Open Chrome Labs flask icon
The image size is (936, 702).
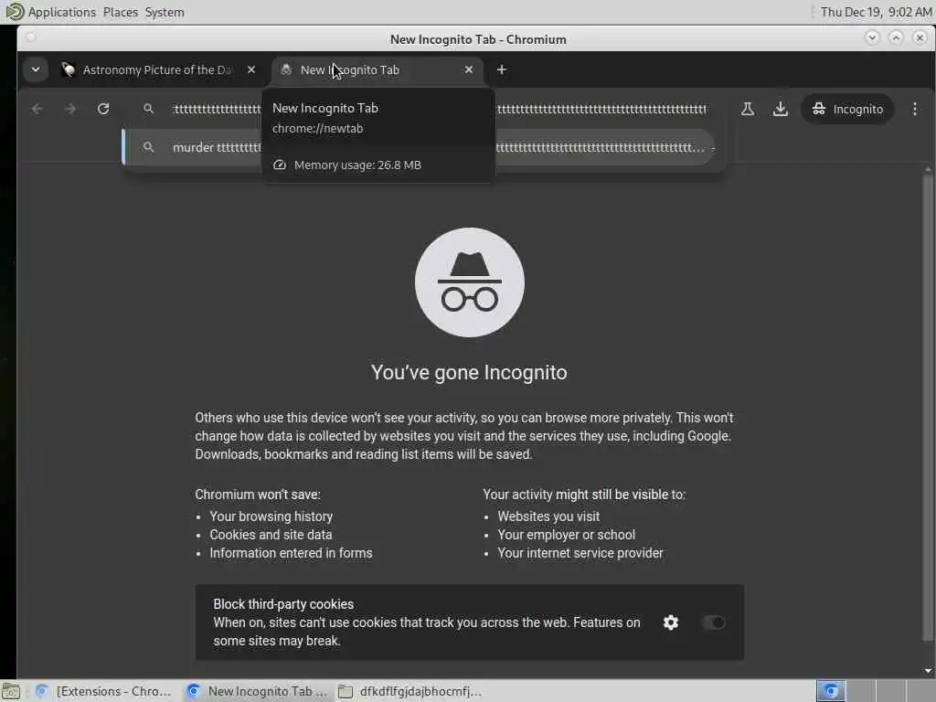748,109
